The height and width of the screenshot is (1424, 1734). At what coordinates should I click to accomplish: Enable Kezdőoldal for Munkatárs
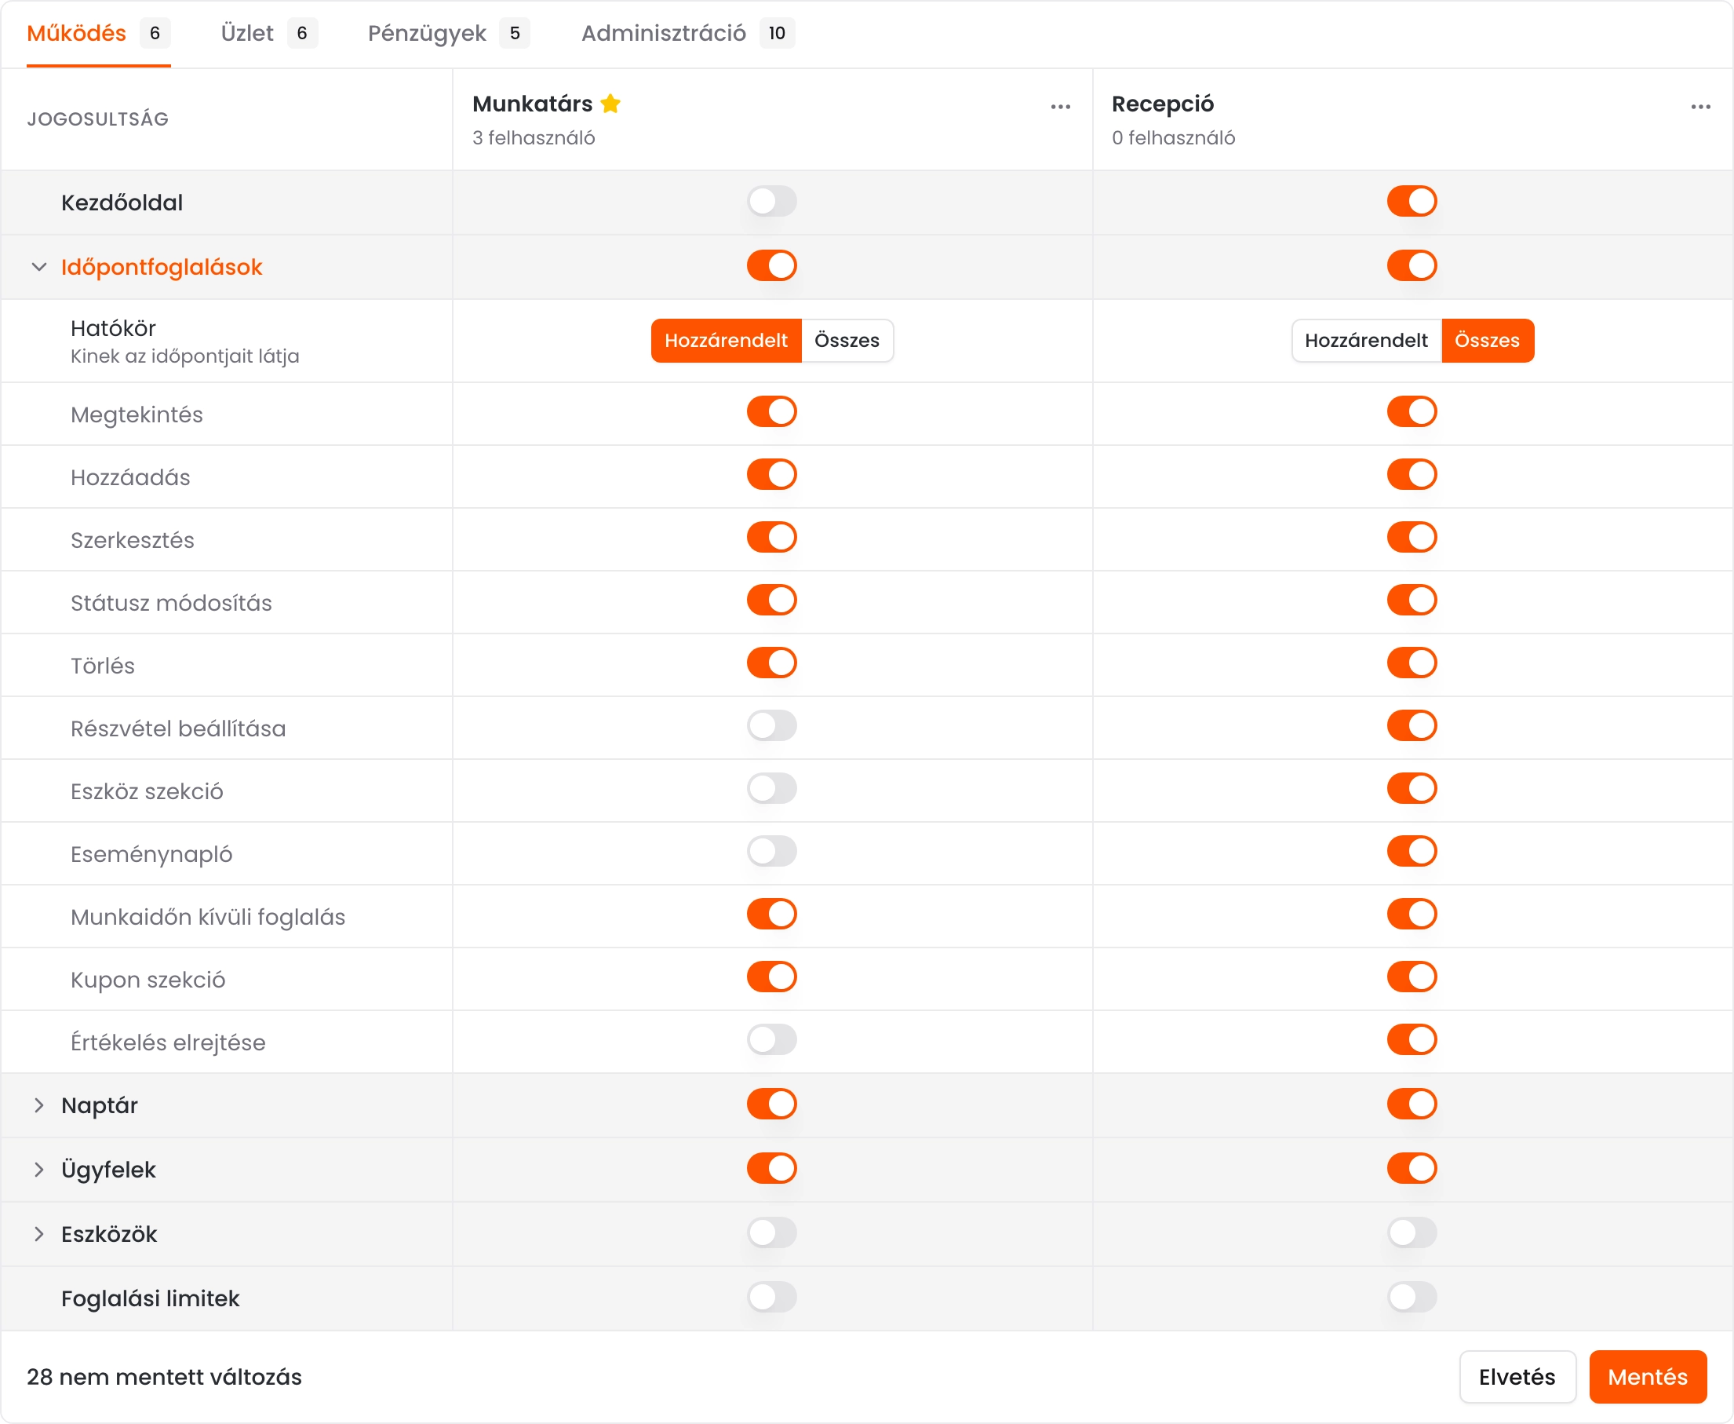771,201
